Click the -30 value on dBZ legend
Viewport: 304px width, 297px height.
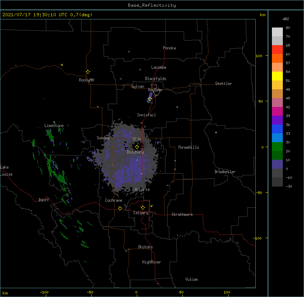click(x=289, y=186)
